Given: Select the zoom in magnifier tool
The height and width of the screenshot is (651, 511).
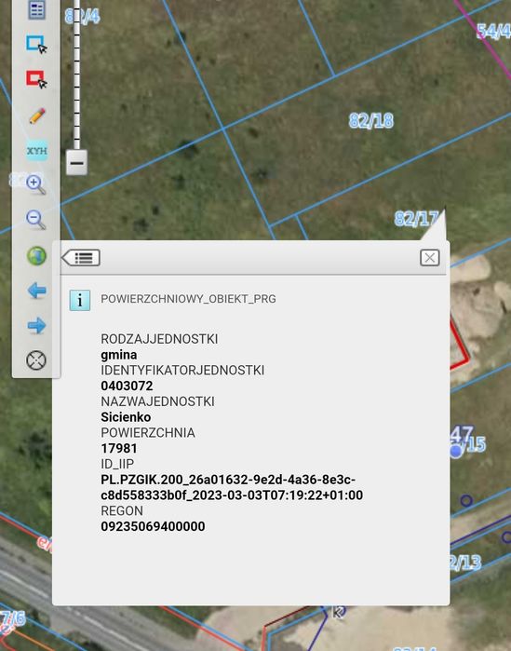Looking at the screenshot, I should point(36,184).
